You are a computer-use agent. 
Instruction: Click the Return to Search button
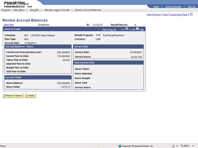(13, 96)
